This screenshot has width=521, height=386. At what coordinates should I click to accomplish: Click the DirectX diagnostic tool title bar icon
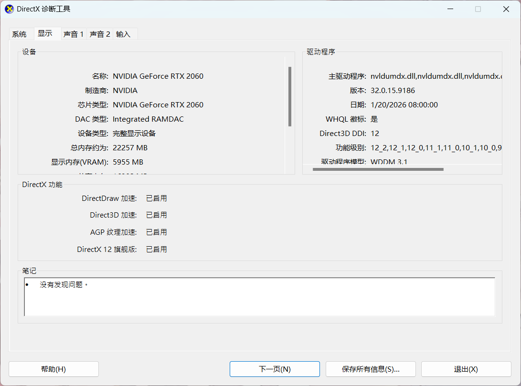pos(9,9)
